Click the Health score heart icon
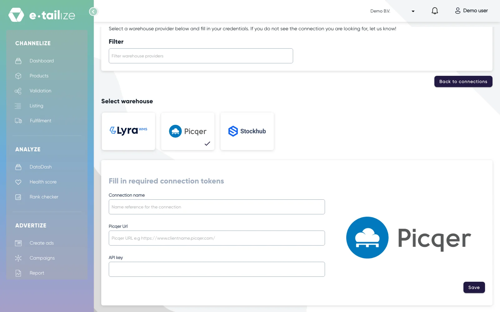The width and height of the screenshot is (500, 312). [18, 182]
